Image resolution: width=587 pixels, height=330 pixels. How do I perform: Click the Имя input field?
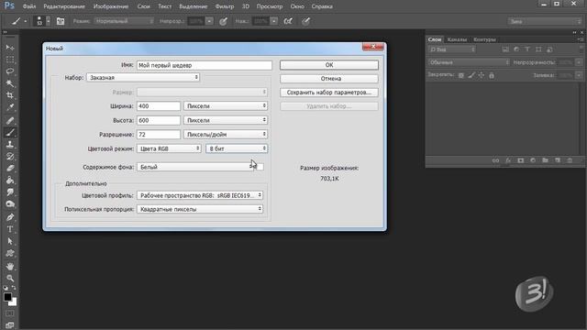pyautogui.click(x=204, y=65)
